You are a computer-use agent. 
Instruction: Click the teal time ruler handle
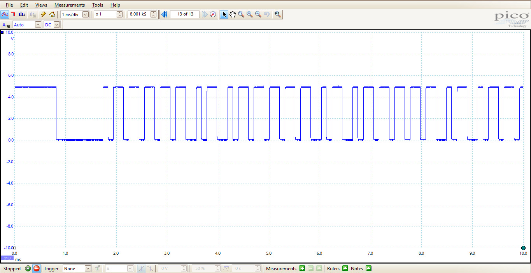[523, 248]
